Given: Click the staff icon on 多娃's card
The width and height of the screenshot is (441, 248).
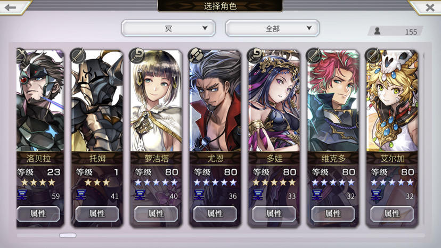Looking at the screenshot, I should [x=255, y=55].
